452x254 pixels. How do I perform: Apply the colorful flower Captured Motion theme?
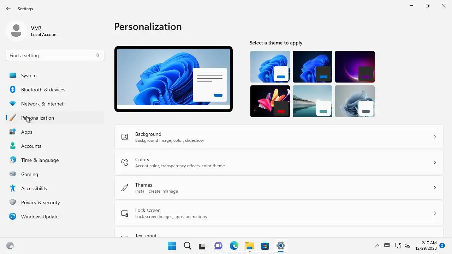pos(270,101)
